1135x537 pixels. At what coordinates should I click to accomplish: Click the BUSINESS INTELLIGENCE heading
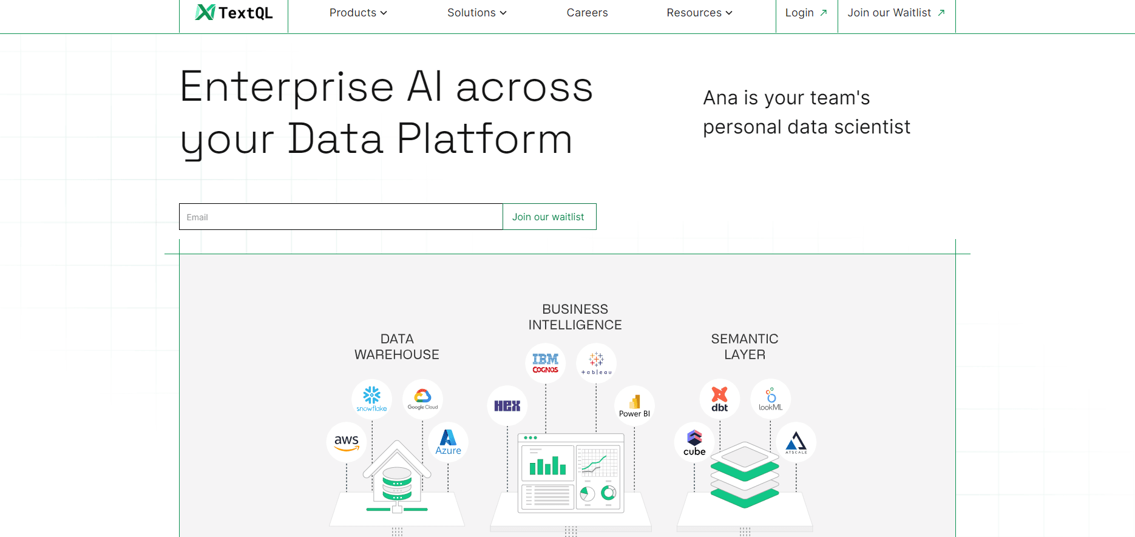575,317
